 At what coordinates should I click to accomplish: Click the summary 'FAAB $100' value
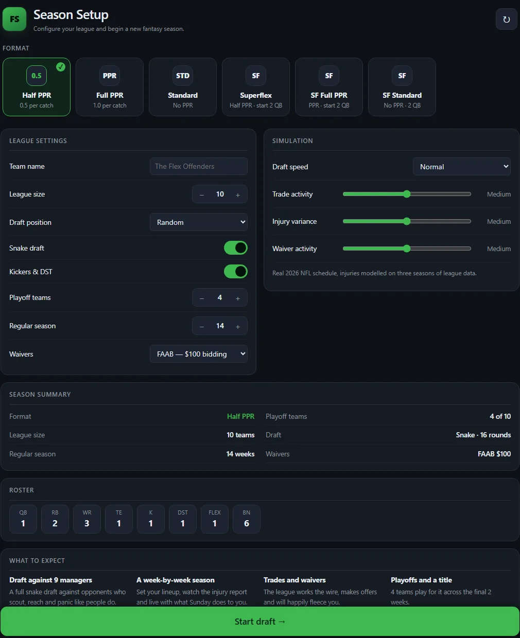[x=494, y=454]
